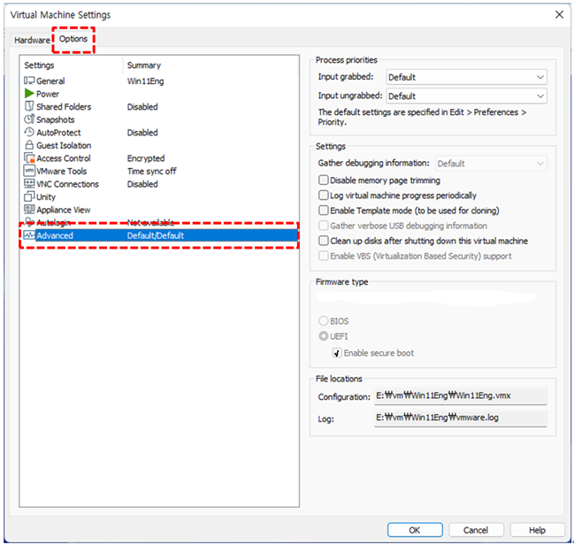
Task: Open Gather debugging information dropdown
Action: tap(491, 164)
